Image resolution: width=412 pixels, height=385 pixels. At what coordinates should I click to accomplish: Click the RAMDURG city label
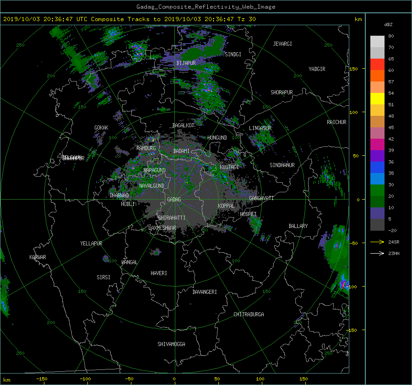click(146, 148)
